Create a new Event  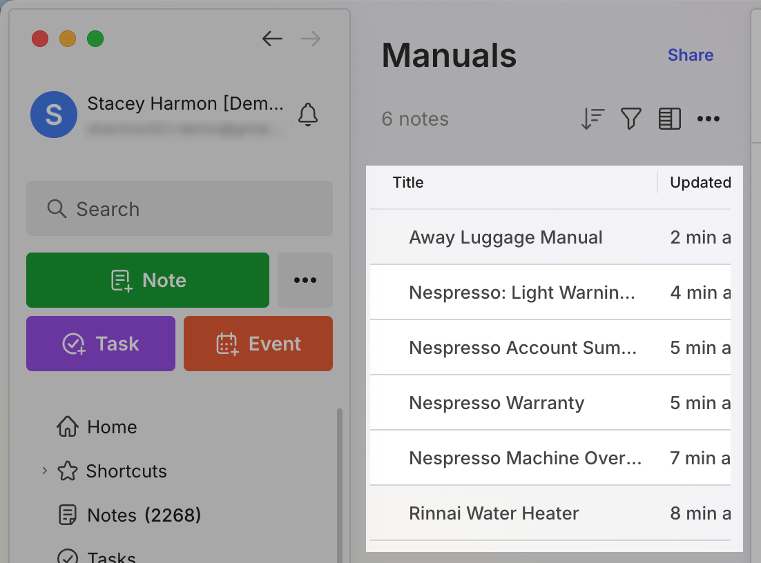pos(258,344)
